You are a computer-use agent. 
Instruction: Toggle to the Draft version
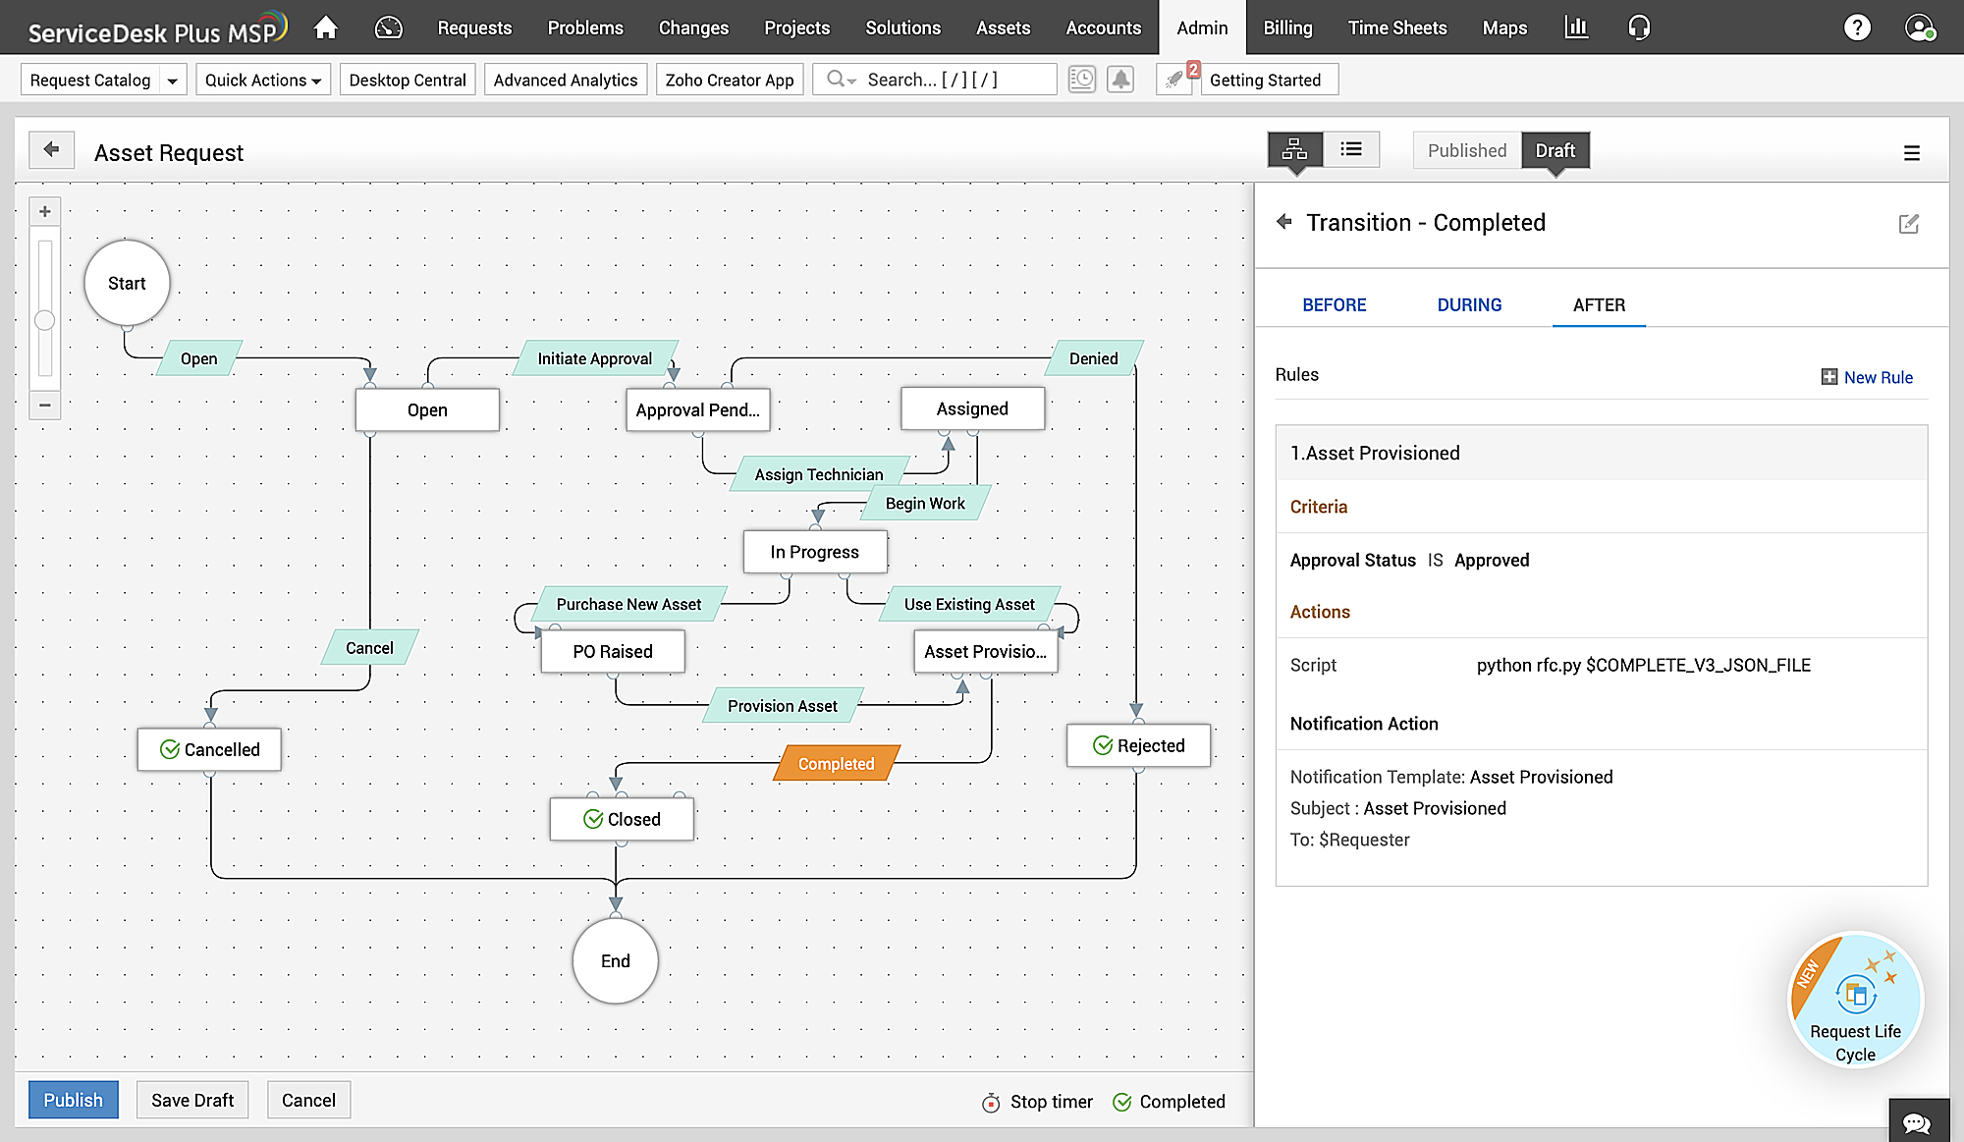click(x=1555, y=150)
